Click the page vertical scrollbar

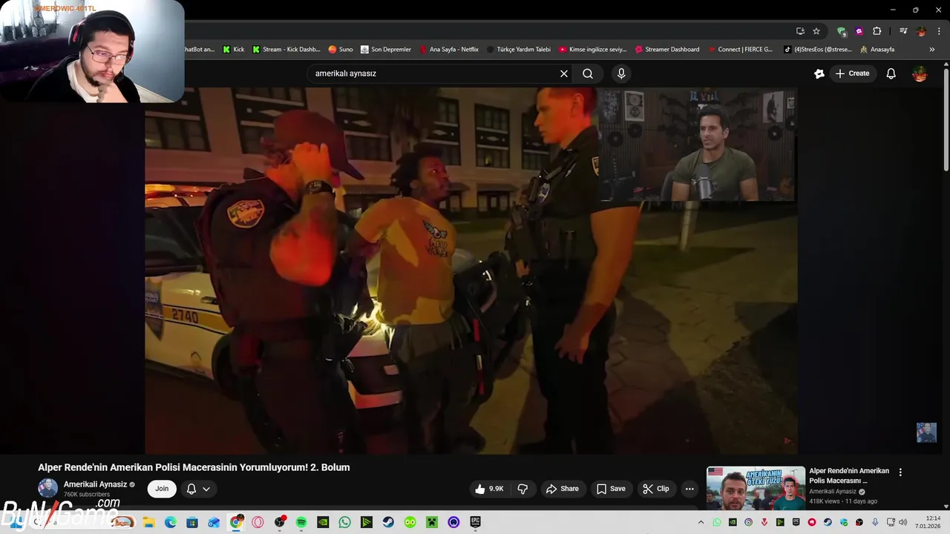click(946, 119)
